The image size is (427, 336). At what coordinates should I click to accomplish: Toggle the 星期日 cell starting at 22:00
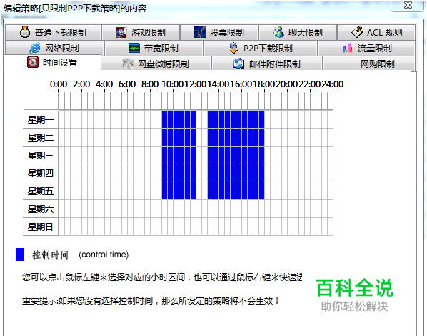[x=313, y=227]
